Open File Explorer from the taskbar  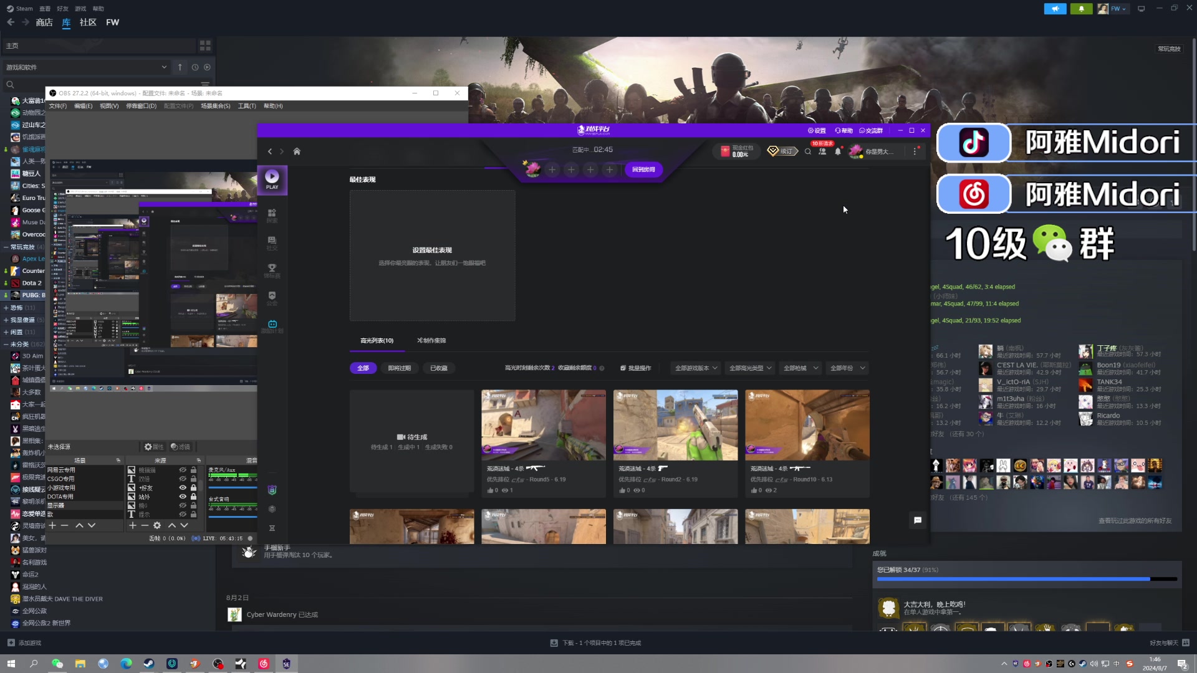[x=80, y=664]
